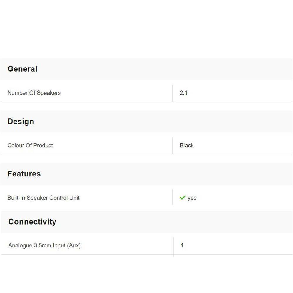
Task: Click the Black colour value
Action: point(187,145)
